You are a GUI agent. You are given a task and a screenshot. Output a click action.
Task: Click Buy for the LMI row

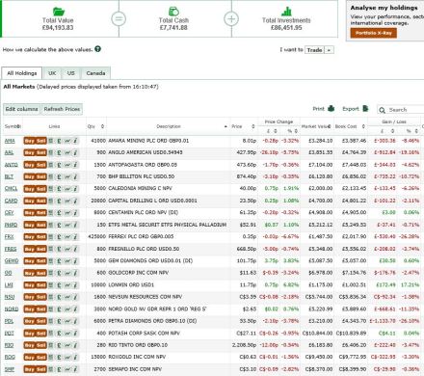(29, 285)
